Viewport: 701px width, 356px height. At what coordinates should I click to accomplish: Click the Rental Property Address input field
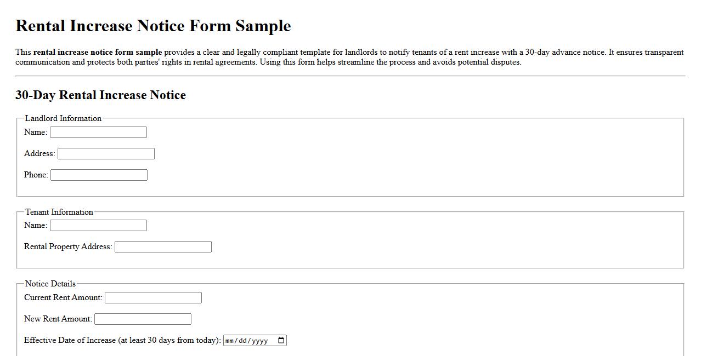162,246
